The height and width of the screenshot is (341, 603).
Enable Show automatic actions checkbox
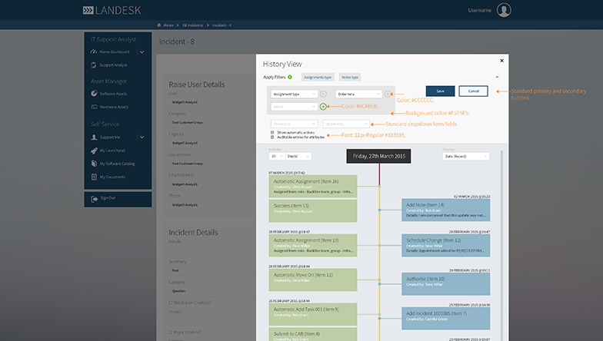272,131
